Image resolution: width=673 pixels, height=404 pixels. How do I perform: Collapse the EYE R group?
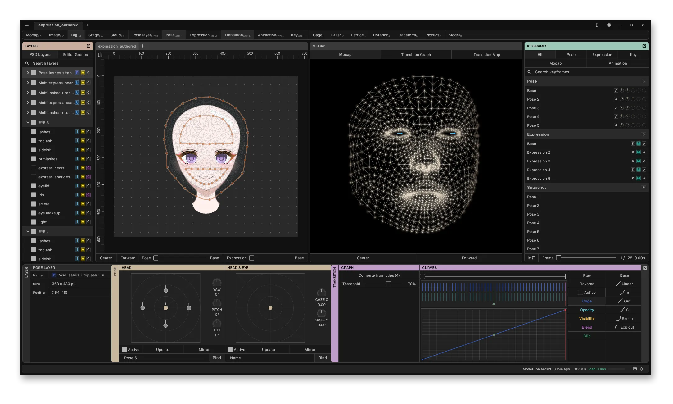(28, 122)
